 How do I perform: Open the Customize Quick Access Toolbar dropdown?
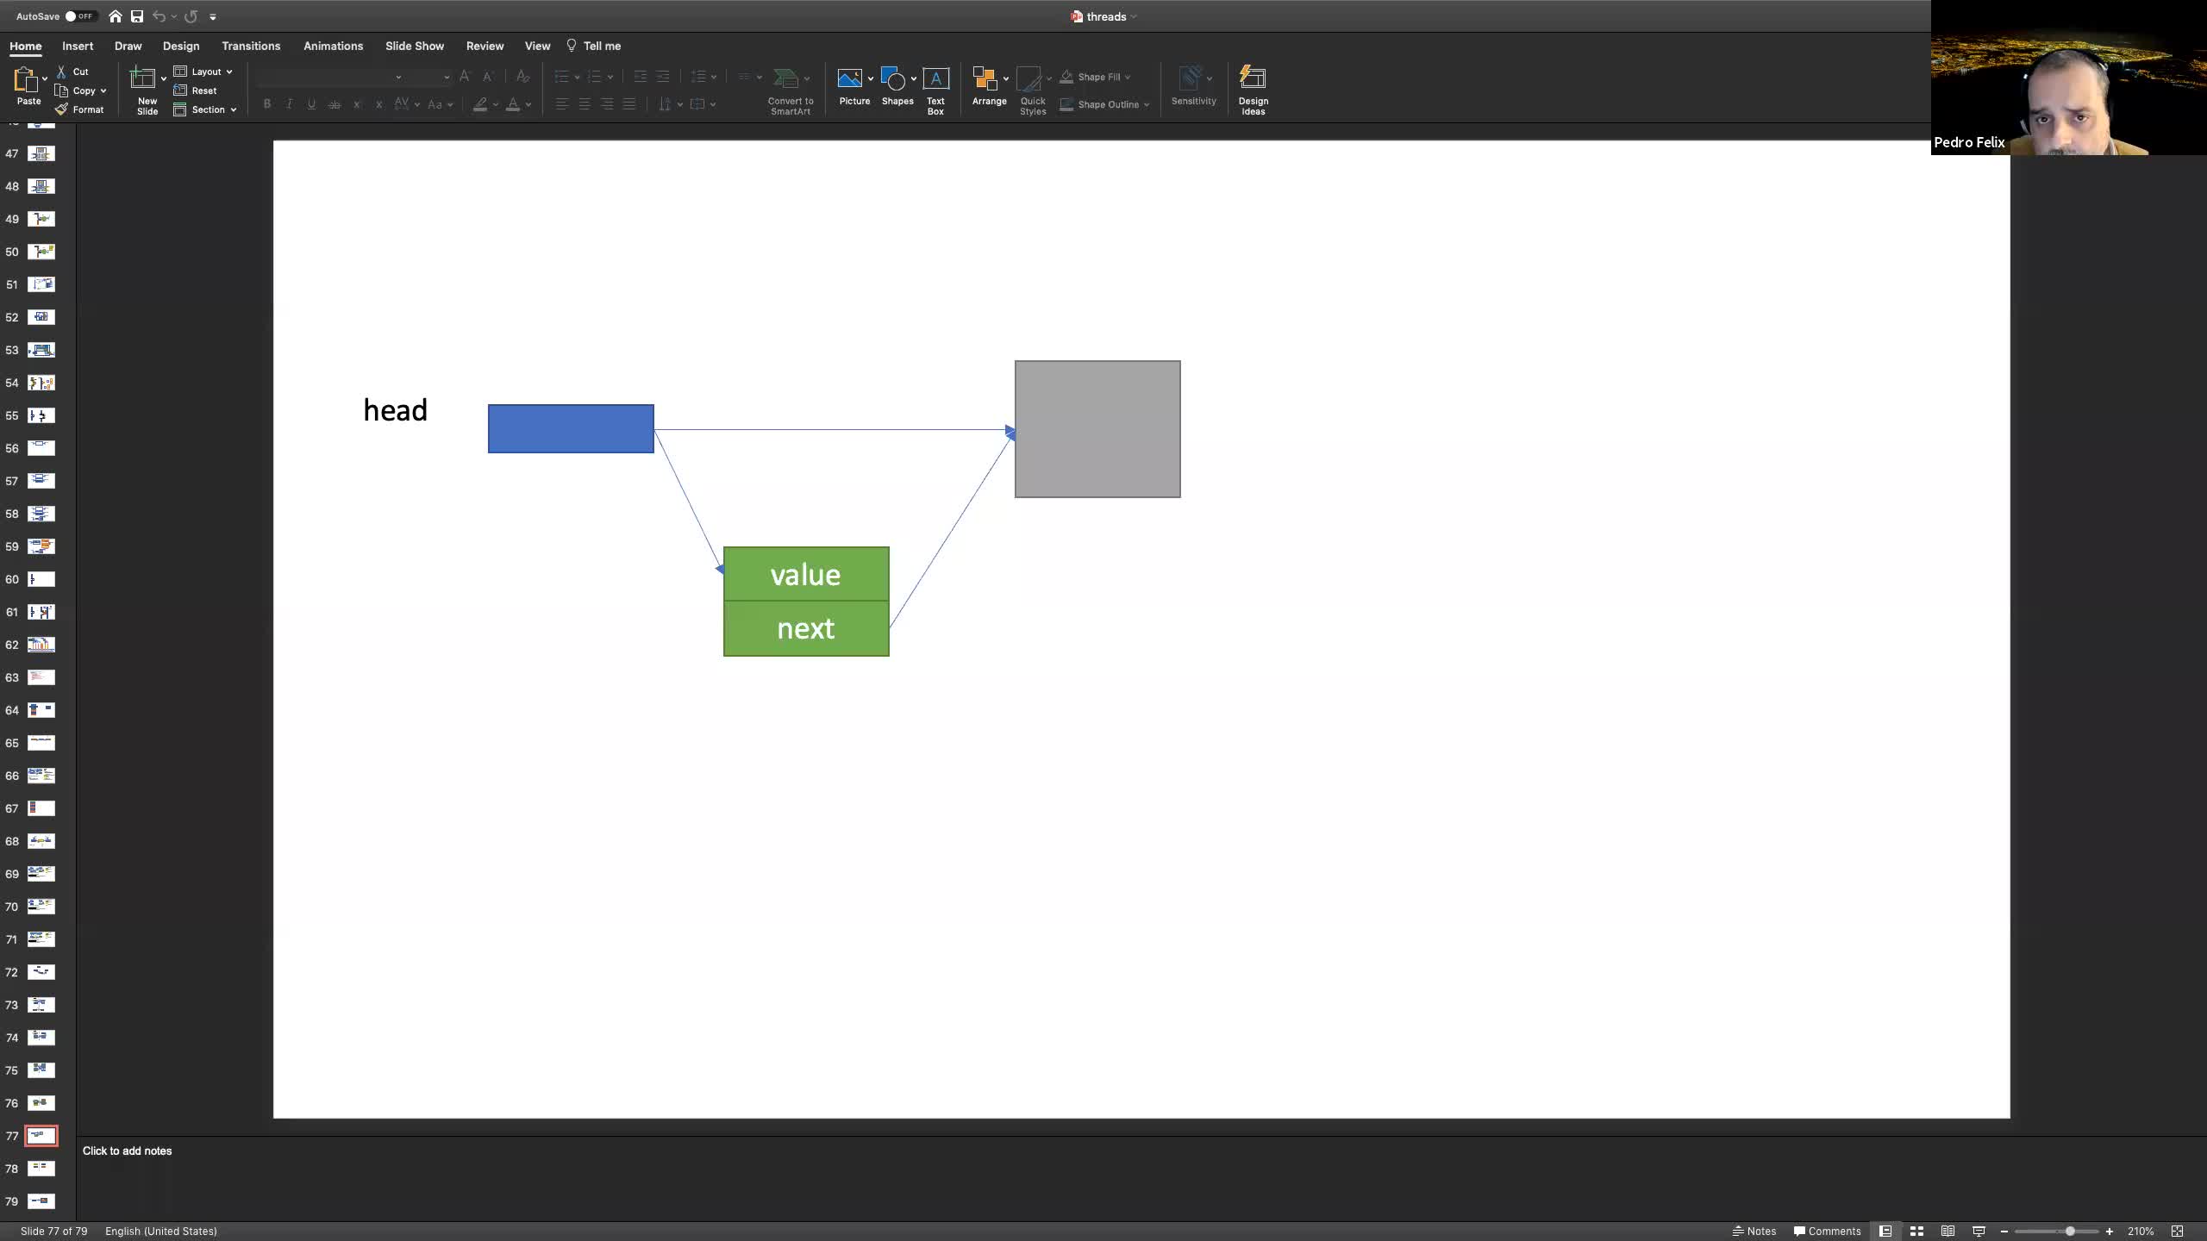[213, 16]
